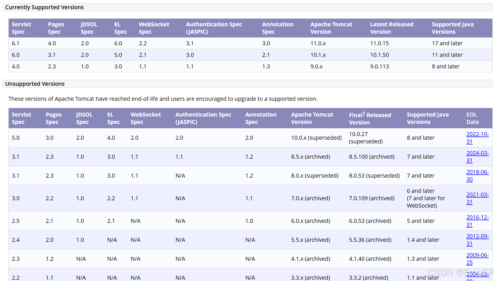
Task: Open the 2021-03-31 EOL date link
Action: pos(477,198)
